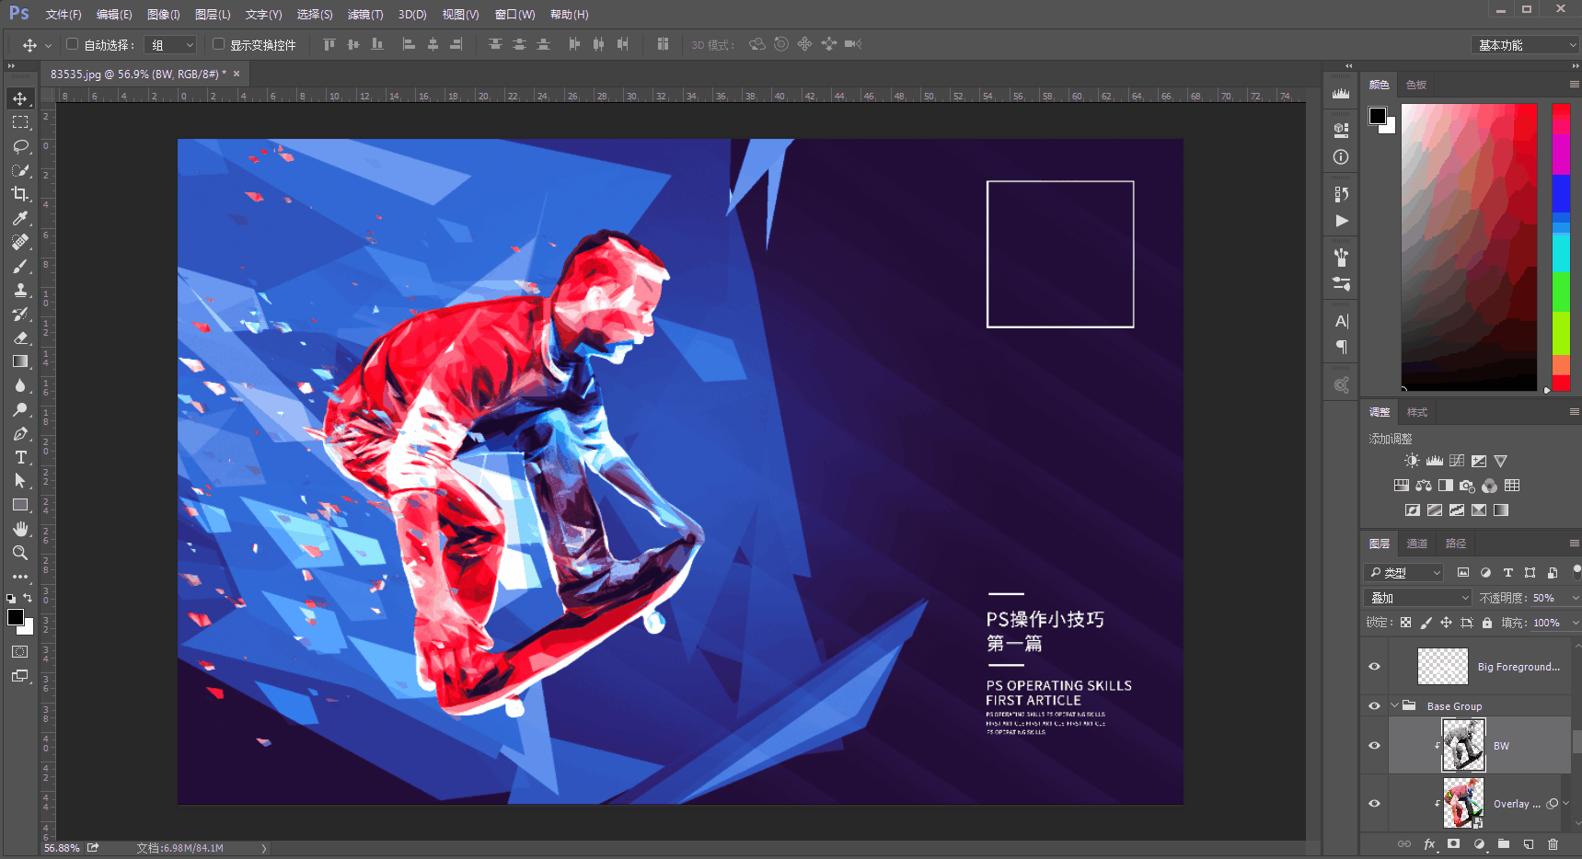Viewport: 1582px width, 859px height.
Task: Hide the Big Foreground layer
Action: (x=1375, y=667)
